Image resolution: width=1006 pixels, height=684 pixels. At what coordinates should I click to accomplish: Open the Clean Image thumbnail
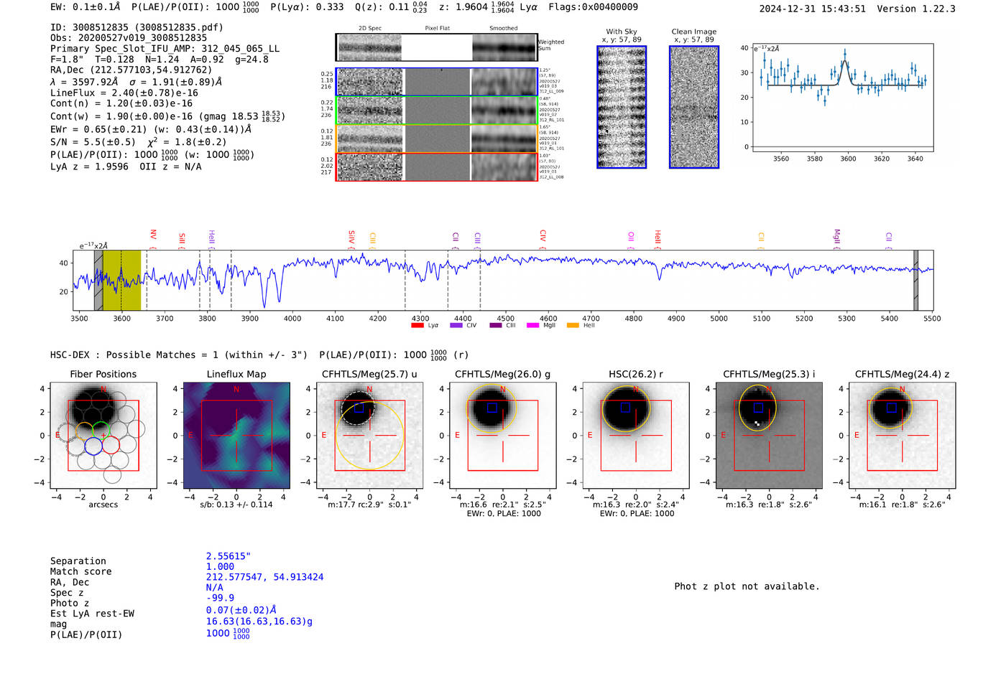click(693, 107)
